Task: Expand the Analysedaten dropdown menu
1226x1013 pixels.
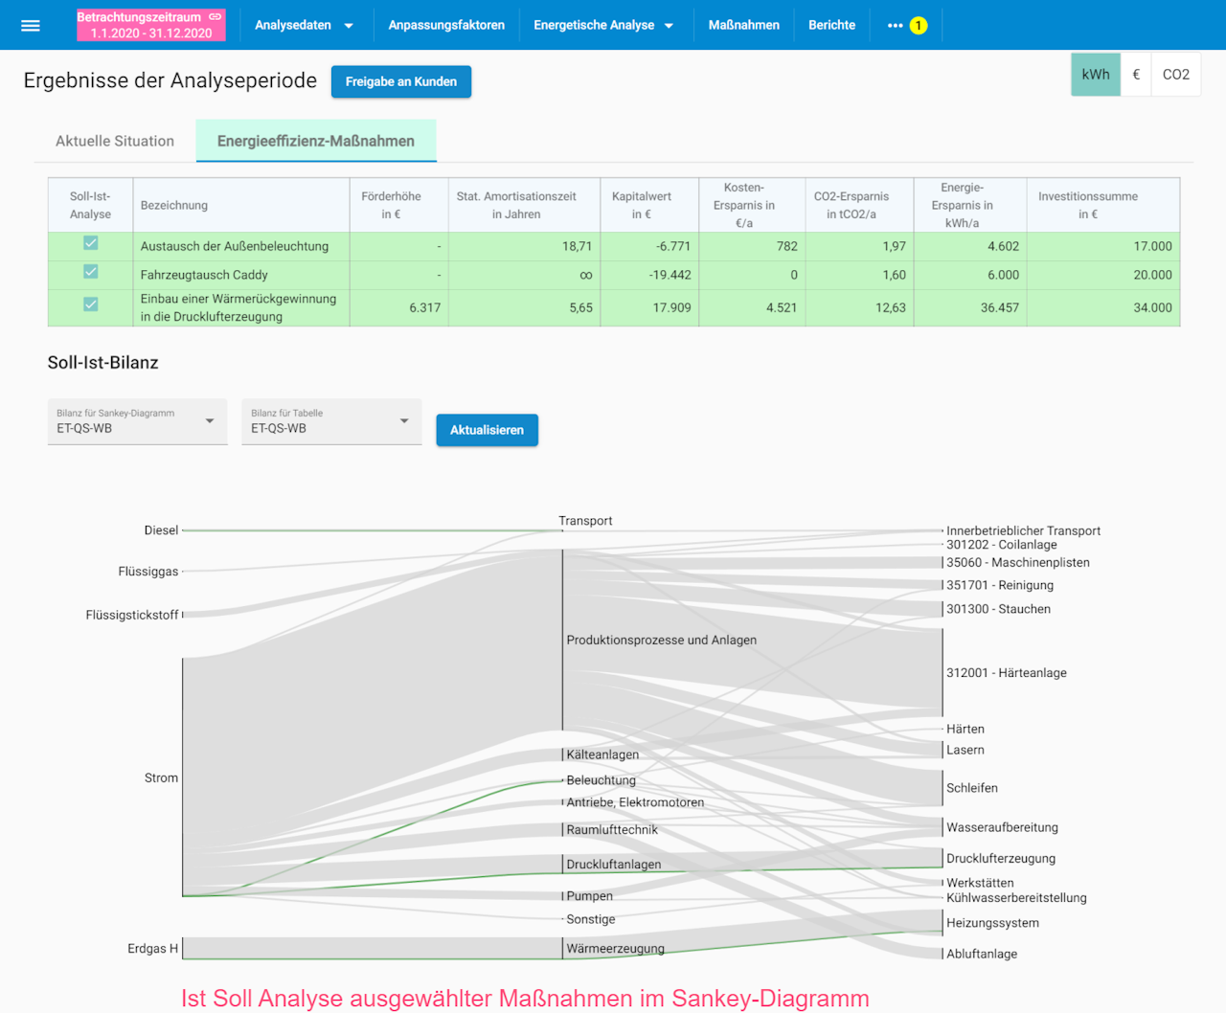Action: coord(304,26)
